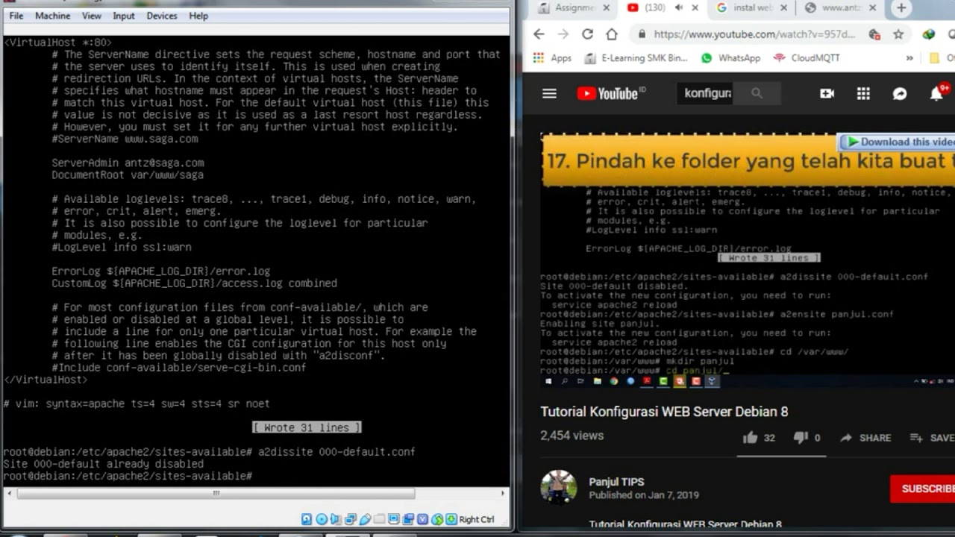The height and width of the screenshot is (537, 955).
Task: Open the View menu in VirtualBox
Action: tap(91, 16)
